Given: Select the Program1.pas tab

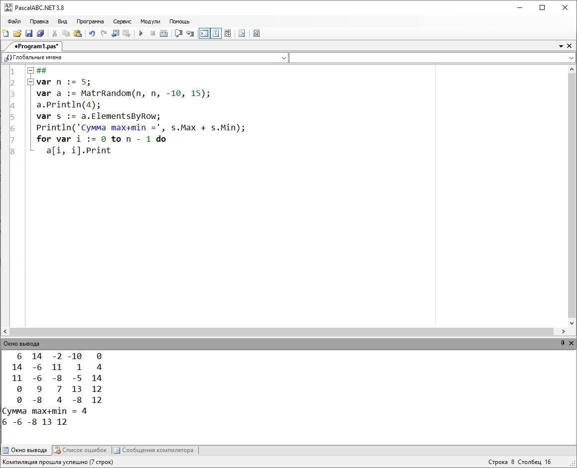Looking at the screenshot, I should click(x=36, y=46).
